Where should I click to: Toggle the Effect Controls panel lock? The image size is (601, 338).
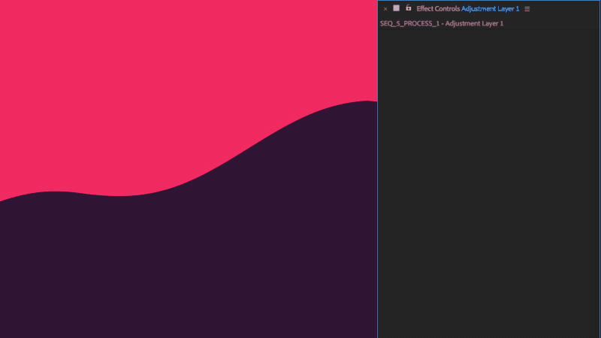click(x=409, y=8)
